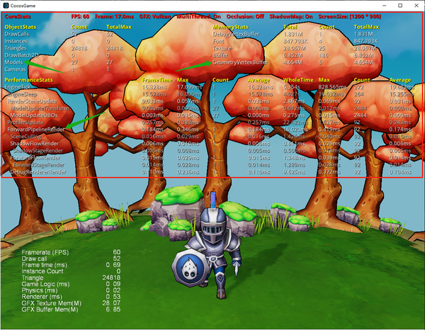Click the 'Renderer (ms)' label
This screenshot has width=425, height=330.
(42, 297)
